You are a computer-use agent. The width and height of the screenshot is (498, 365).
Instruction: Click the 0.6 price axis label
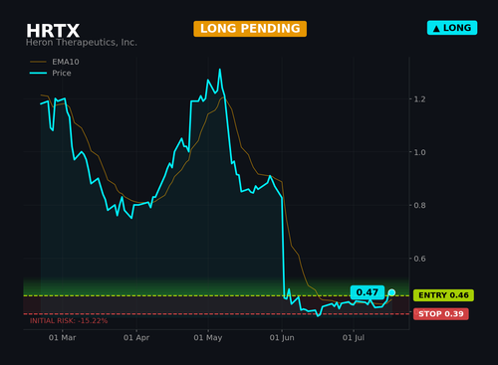coord(419,259)
